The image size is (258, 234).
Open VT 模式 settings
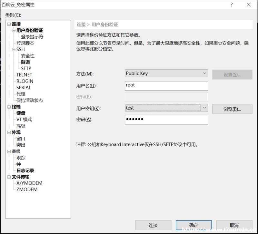[x=24, y=120]
